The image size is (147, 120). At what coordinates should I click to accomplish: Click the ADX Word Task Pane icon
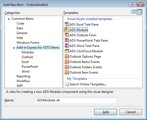click(x=67, y=46)
